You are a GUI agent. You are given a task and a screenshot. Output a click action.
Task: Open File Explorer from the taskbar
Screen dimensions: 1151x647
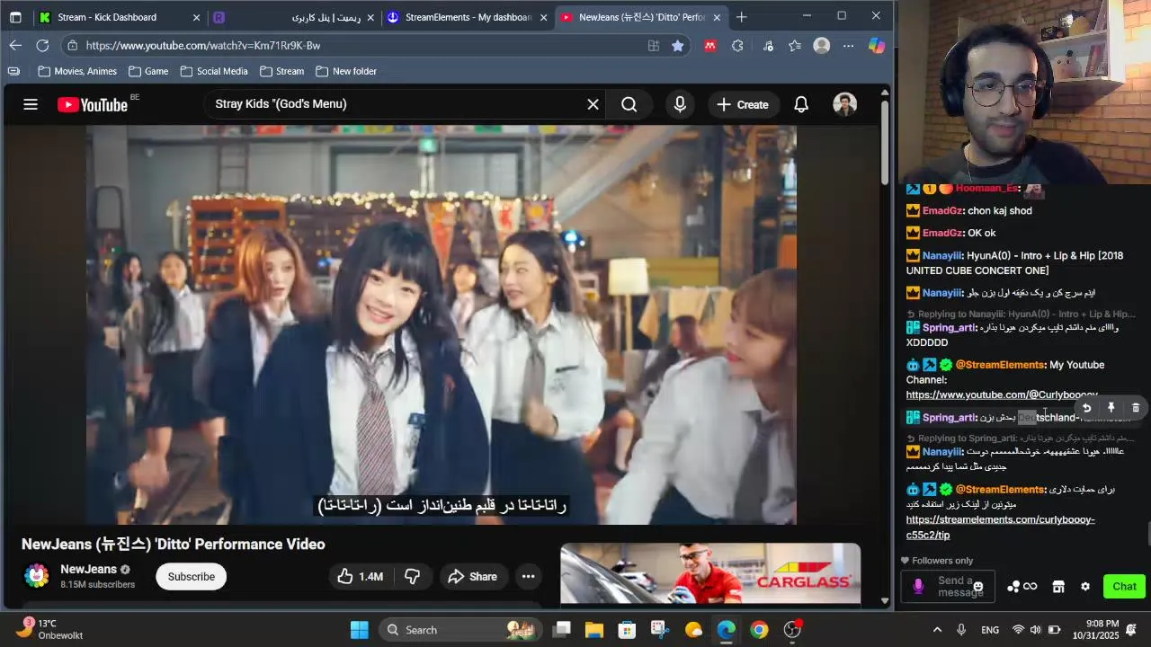pos(594,630)
